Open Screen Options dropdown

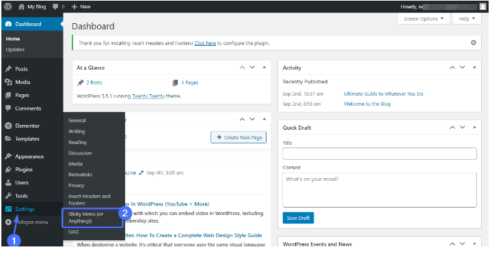(x=424, y=18)
